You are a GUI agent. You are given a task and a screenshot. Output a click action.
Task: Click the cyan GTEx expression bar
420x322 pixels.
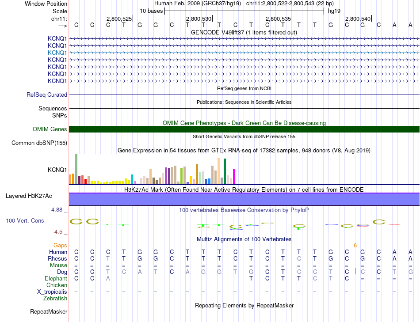tap(132, 179)
